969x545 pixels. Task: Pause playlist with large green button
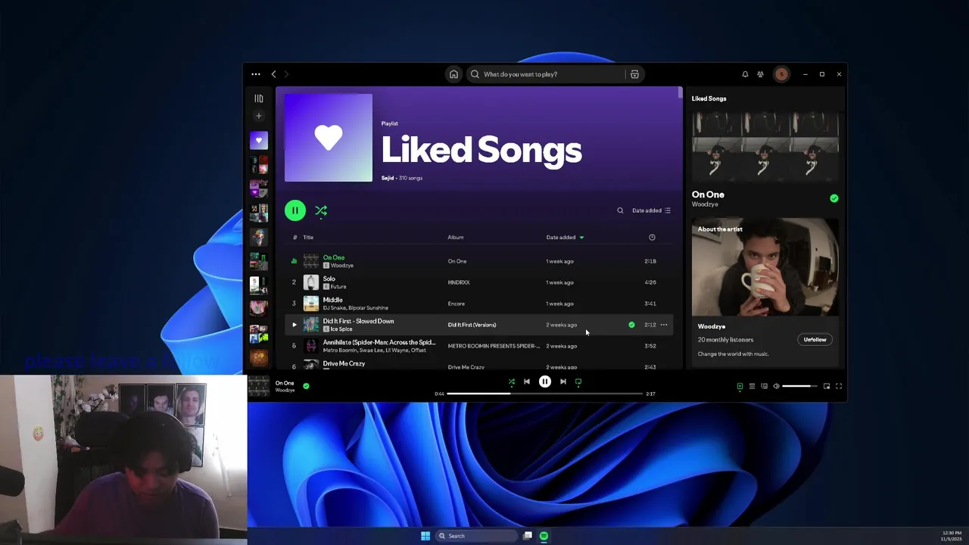[295, 210]
